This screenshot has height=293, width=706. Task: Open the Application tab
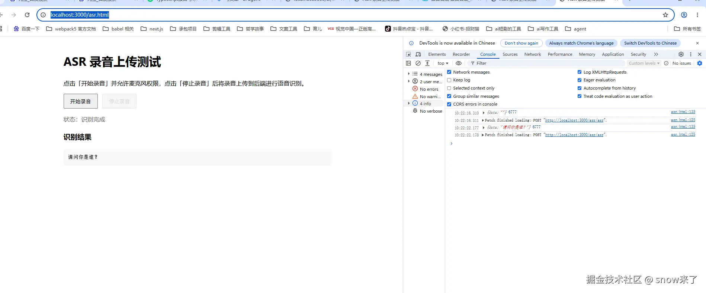[x=613, y=54]
